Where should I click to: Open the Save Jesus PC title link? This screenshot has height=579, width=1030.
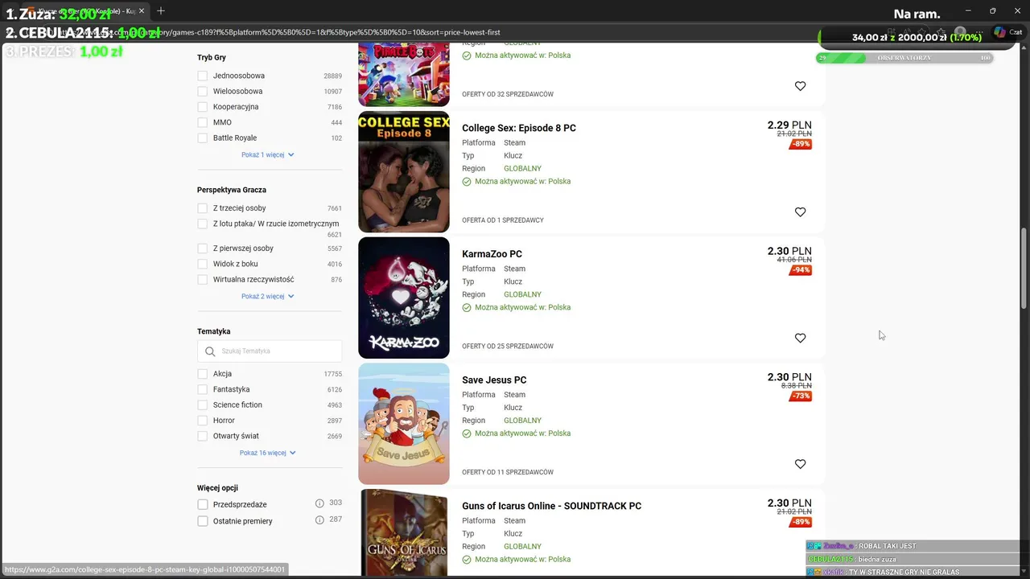click(494, 380)
